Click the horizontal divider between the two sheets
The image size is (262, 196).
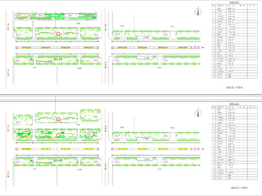pos(131,95)
